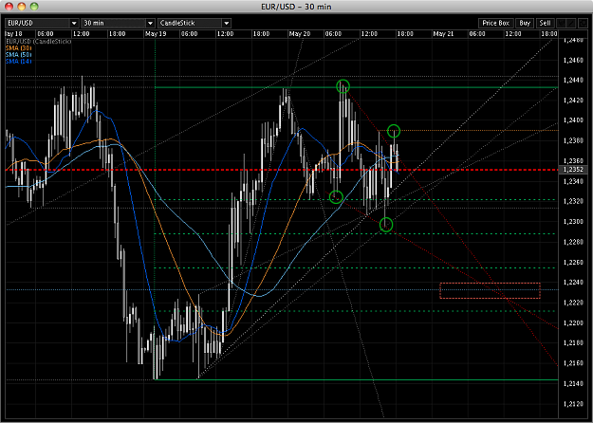Click the May 19 date label
593x423 pixels.
(156, 33)
